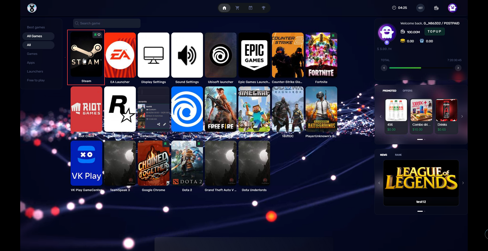Open the shop cart icon in top navigation
The height and width of the screenshot is (251, 488).
tap(237, 8)
